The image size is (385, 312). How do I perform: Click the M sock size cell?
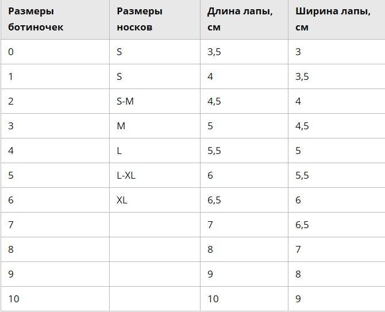tap(155, 126)
